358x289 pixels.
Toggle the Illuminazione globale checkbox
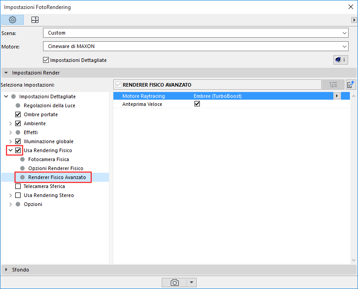pos(18,141)
